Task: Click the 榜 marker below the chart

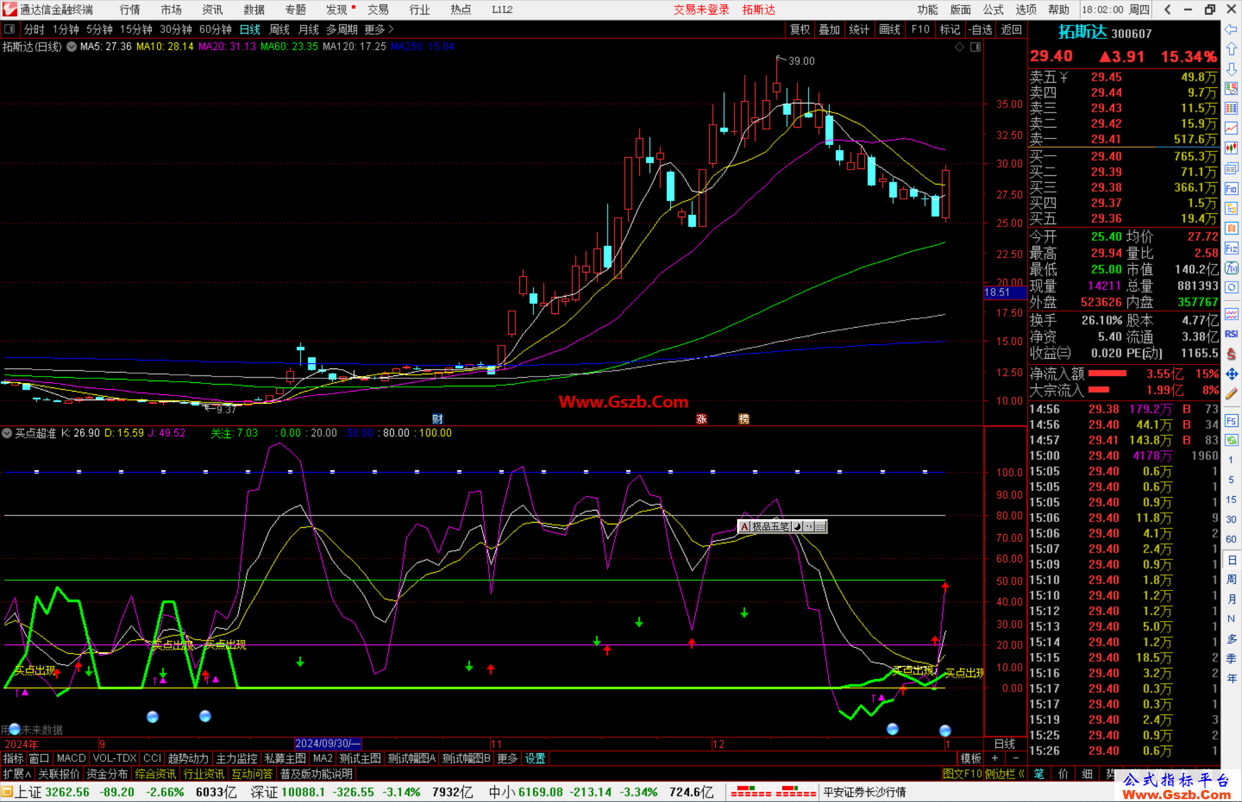Action: [743, 419]
